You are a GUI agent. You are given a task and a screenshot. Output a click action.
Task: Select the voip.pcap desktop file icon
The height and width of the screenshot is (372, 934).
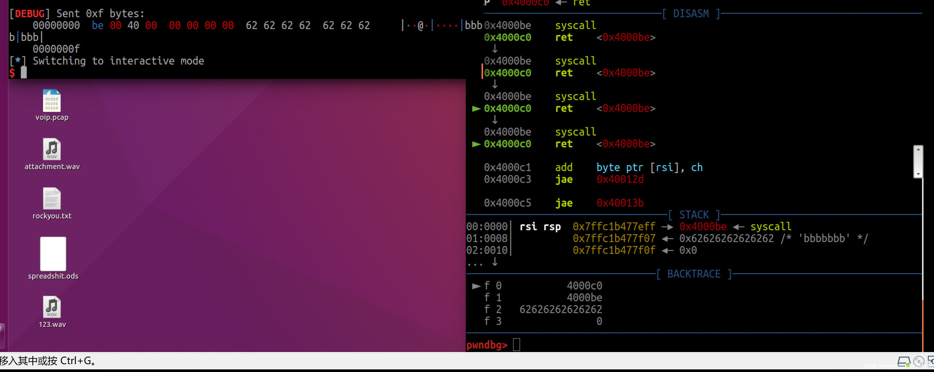point(52,101)
